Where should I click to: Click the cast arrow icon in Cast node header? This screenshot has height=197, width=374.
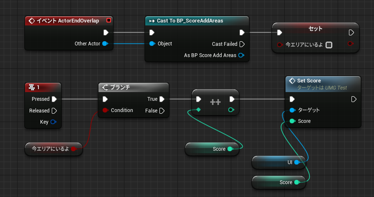(152, 21)
